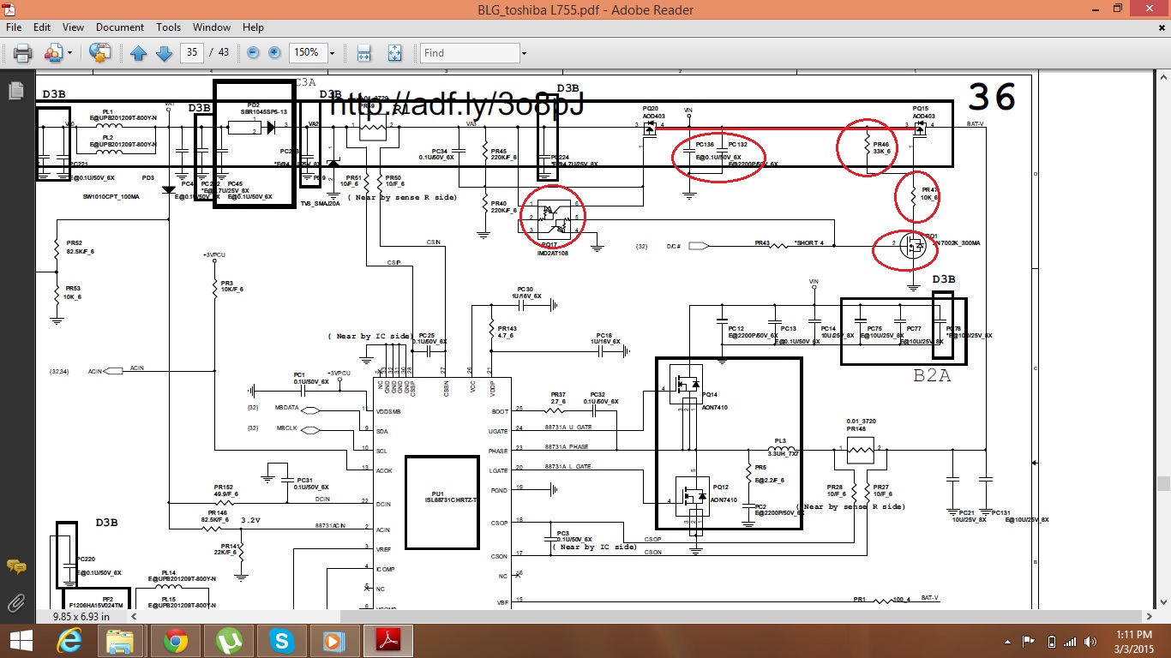This screenshot has width=1171, height=658.
Task: Show the Comments panel in the sidebar
Action: [15, 566]
